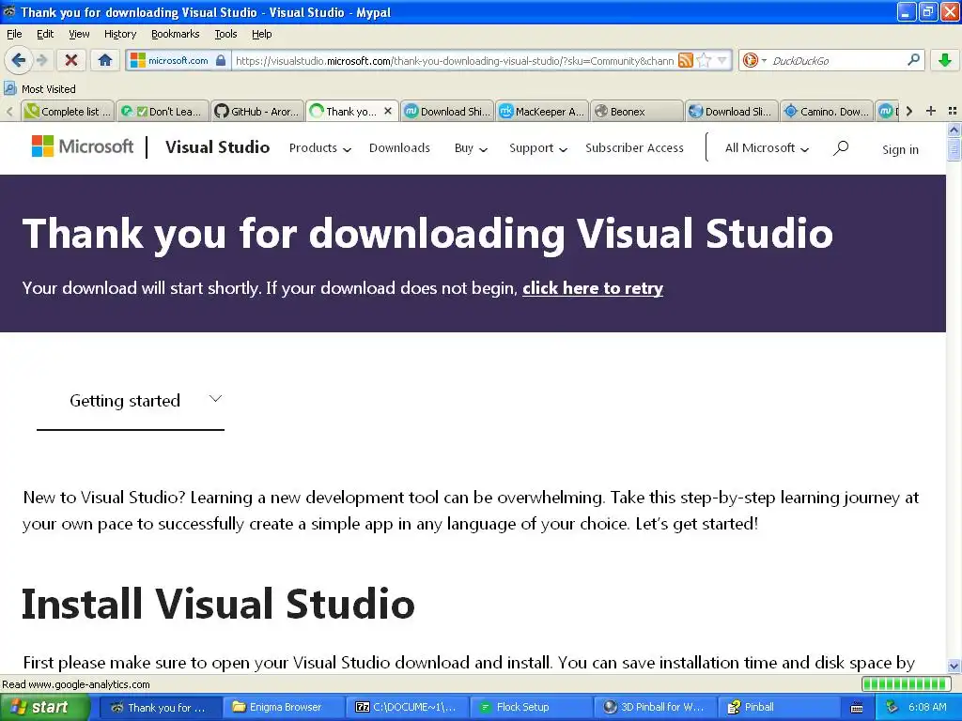Click the 'click here to retry' link
962x721 pixels.
(593, 288)
